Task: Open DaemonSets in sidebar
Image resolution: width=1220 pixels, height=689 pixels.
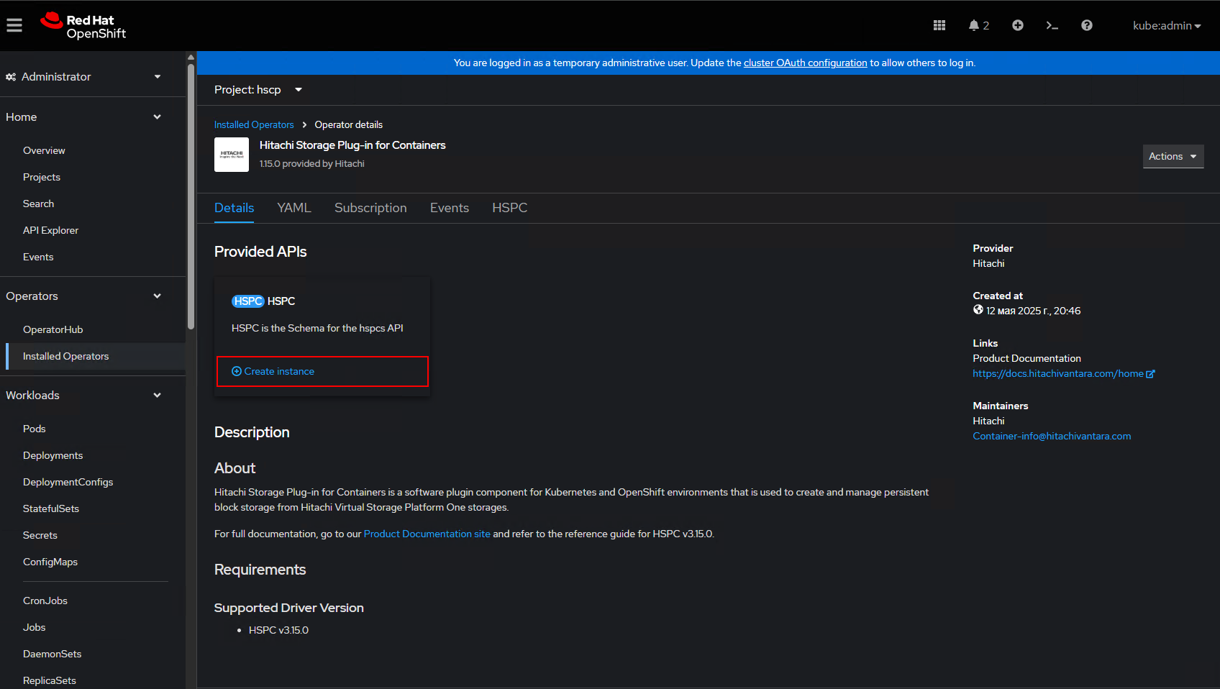Action: point(52,654)
